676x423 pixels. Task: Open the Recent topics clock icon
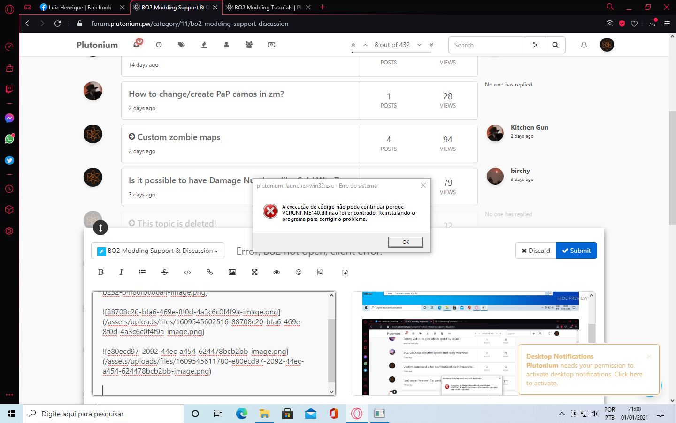tap(159, 45)
